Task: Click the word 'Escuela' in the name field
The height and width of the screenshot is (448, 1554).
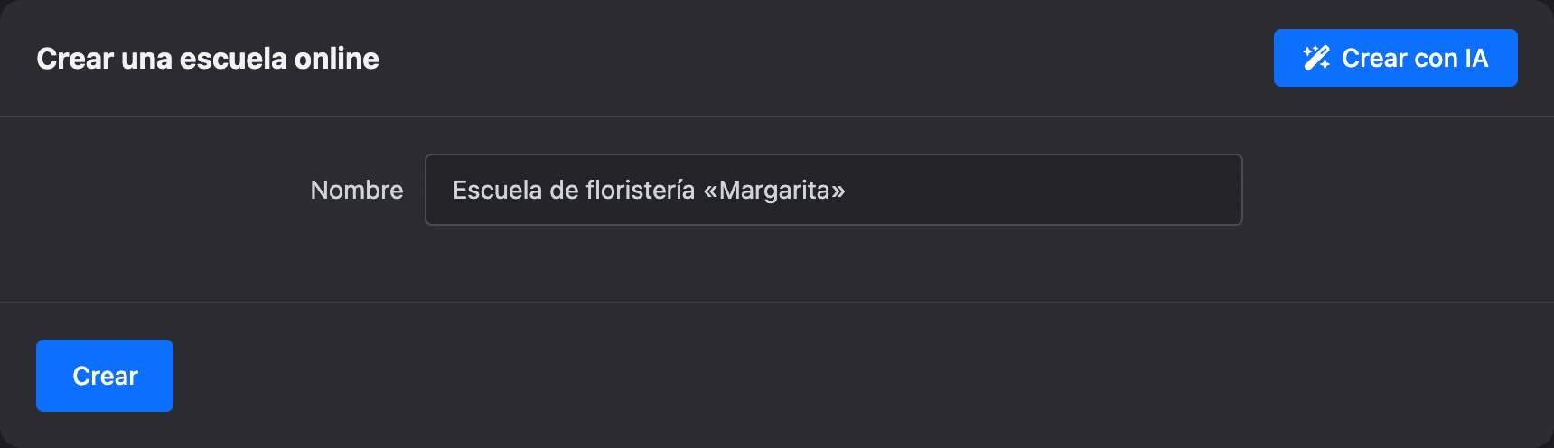Action: tap(497, 190)
